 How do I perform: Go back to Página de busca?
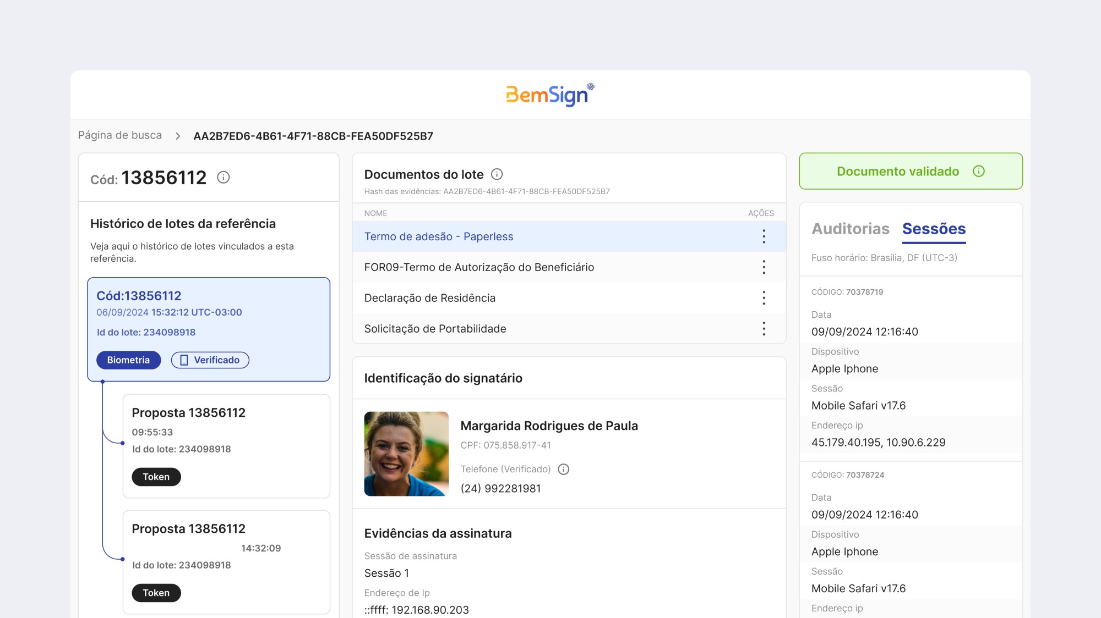[120, 135]
